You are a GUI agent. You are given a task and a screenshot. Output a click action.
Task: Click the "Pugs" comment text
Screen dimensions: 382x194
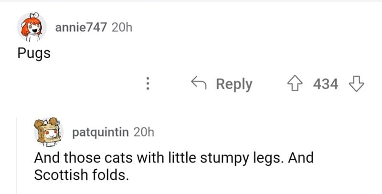(33, 53)
